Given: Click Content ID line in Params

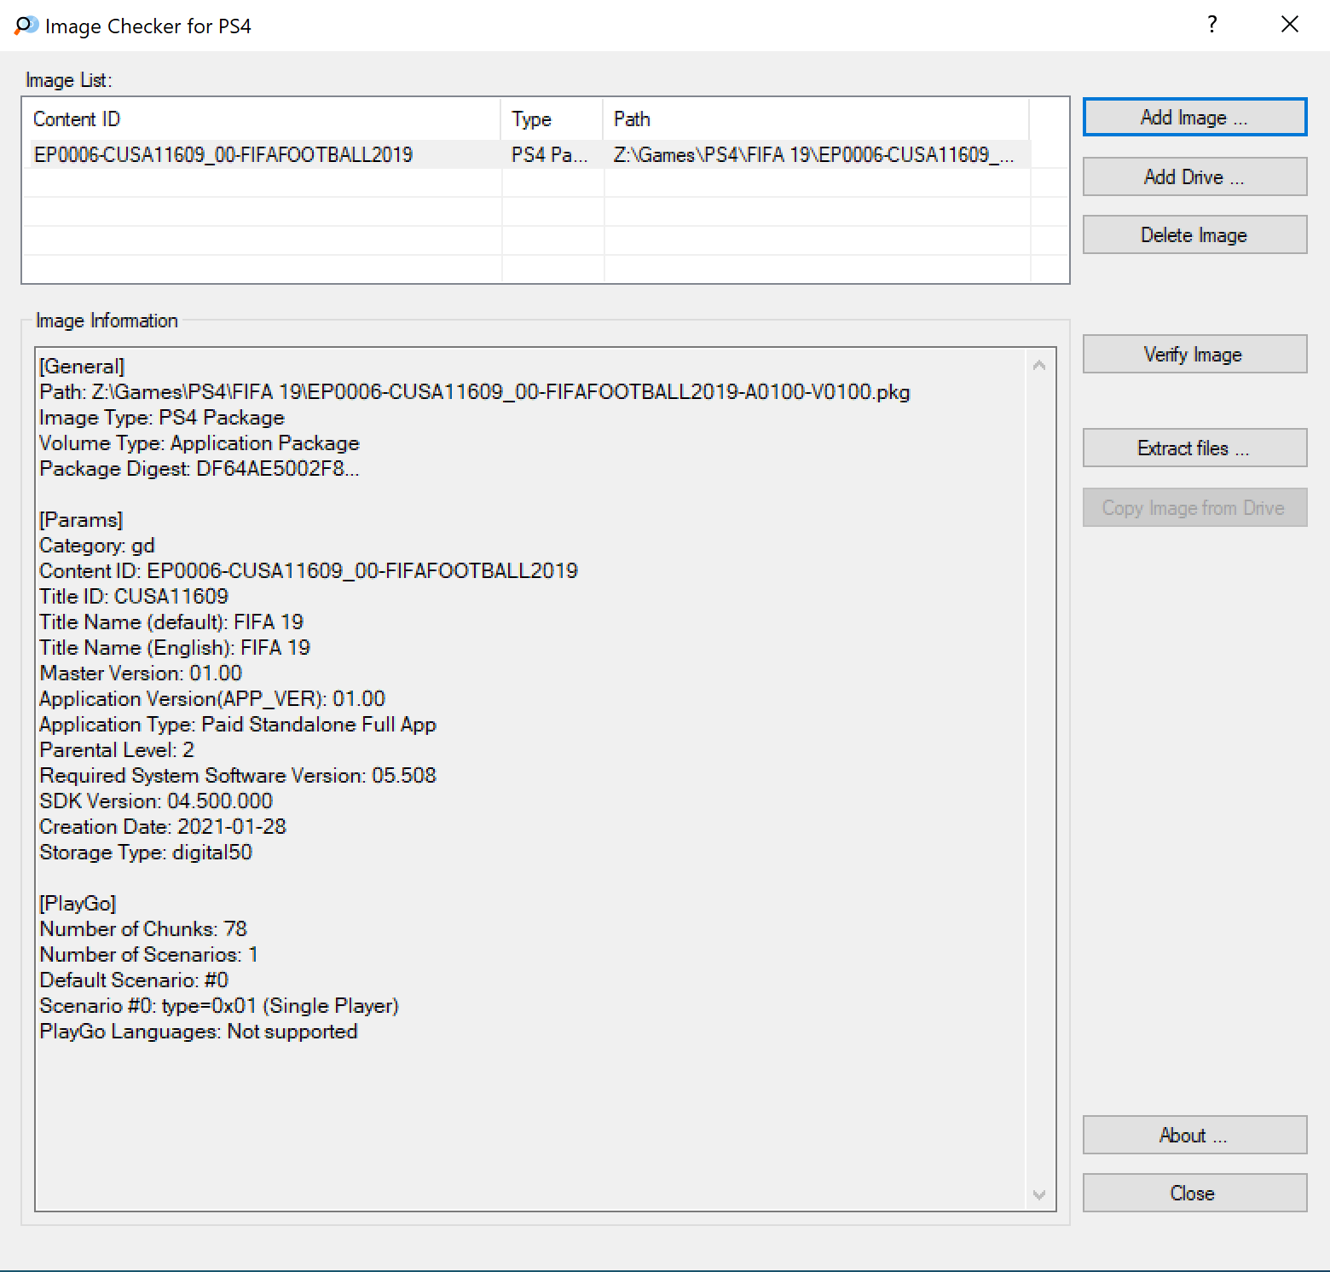Looking at the screenshot, I should click(x=309, y=571).
